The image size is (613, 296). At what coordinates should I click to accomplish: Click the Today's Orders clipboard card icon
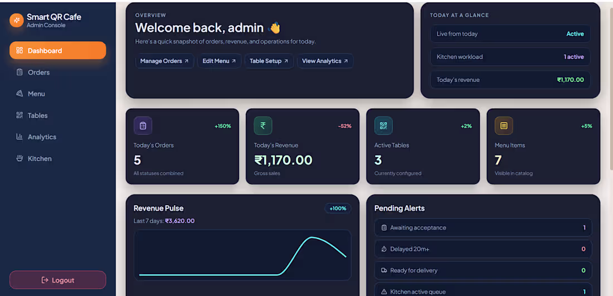(143, 126)
